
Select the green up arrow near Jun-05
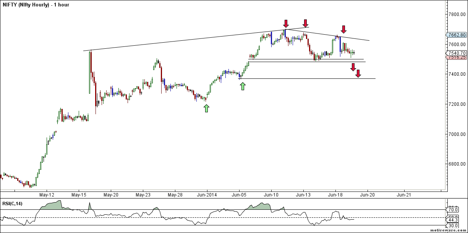(x=243, y=86)
